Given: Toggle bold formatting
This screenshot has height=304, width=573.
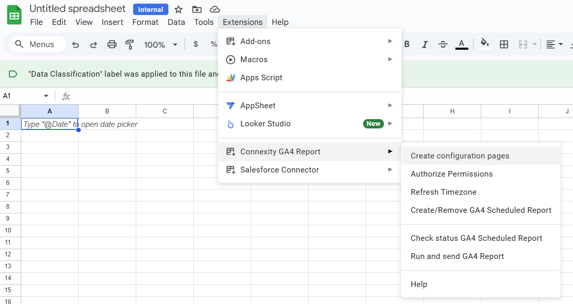Looking at the screenshot, I should [x=407, y=44].
